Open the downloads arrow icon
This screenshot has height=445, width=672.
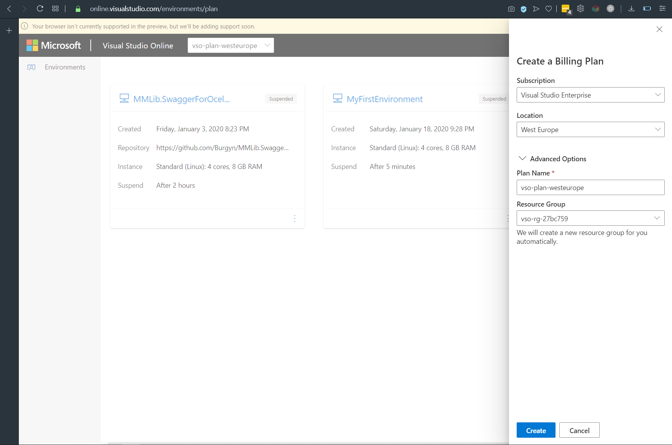[631, 8]
